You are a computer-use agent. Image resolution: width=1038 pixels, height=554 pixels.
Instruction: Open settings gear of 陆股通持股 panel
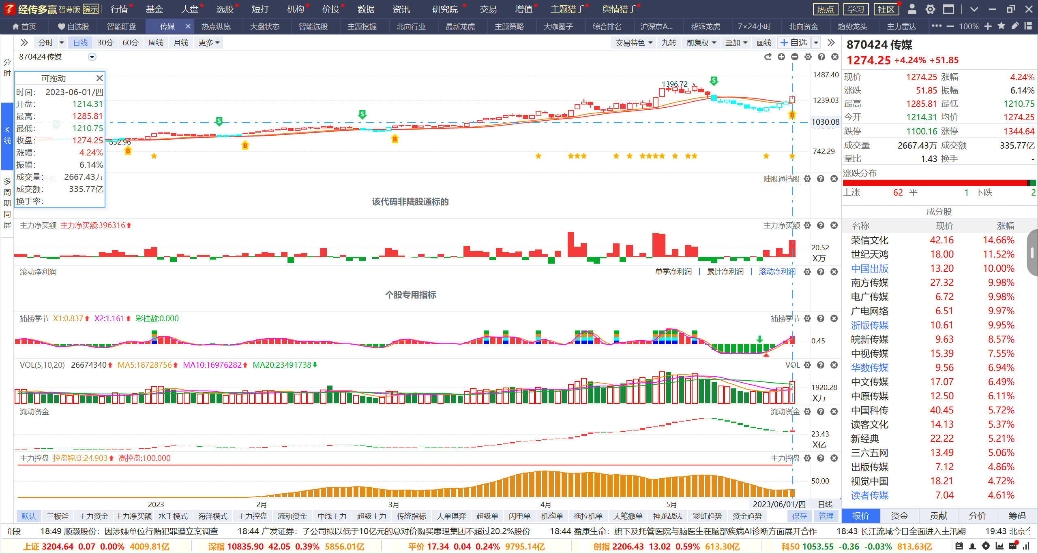(807, 179)
